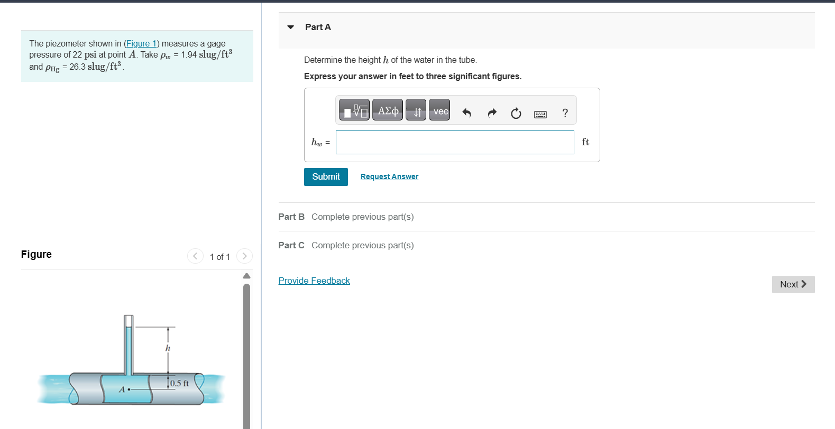Open the Figure 1 link
This screenshot has width=835, height=429.
141,43
